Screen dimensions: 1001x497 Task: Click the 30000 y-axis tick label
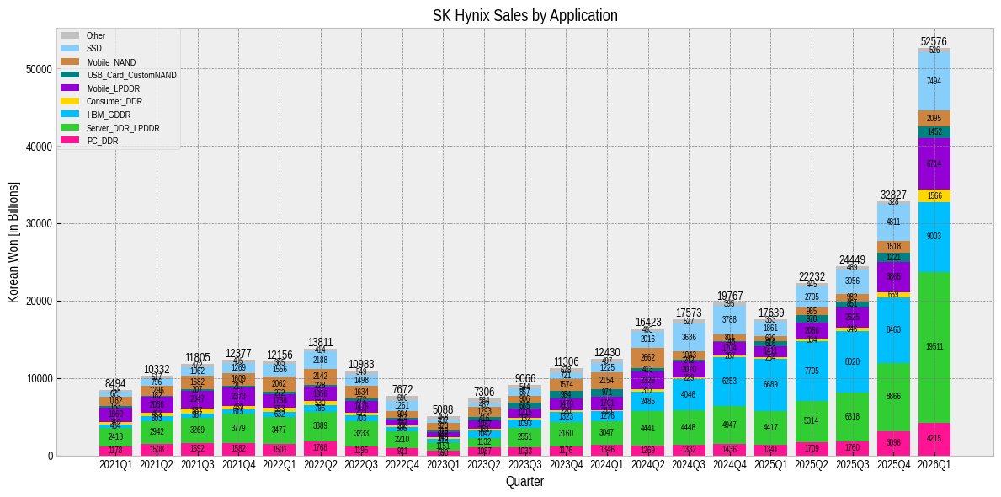40,223
